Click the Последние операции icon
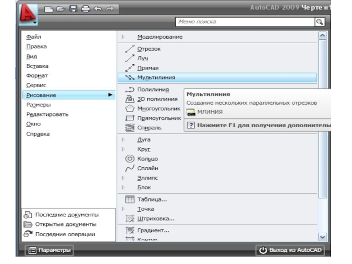The image size is (352, 264). pyautogui.click(x=28, y=234)
